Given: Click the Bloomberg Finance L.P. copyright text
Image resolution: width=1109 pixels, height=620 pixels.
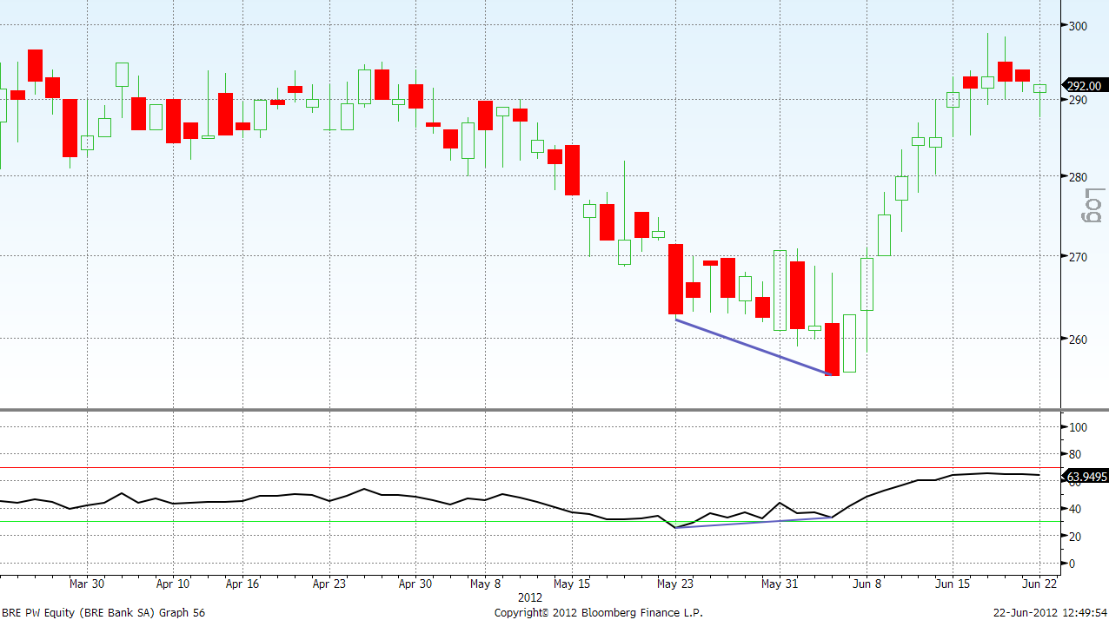Looking at the screenshot, I should click(x=599, y=612).
